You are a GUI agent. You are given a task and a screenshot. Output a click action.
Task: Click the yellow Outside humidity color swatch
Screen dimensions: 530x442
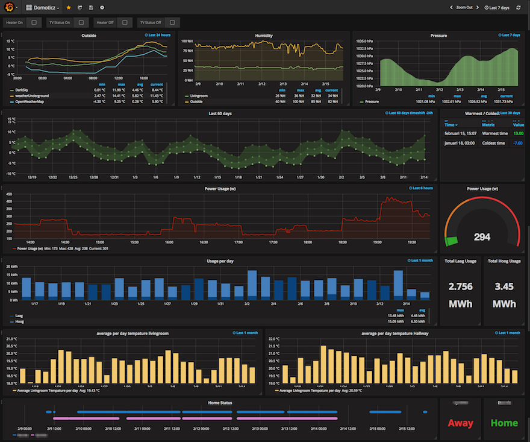tap(187, 101)
